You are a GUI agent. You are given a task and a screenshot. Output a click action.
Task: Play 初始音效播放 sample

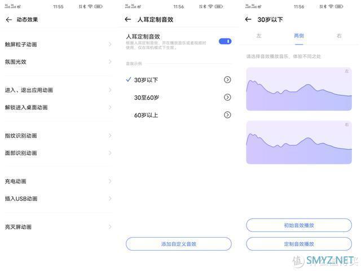pyautogui.click(x=298, y=225)
